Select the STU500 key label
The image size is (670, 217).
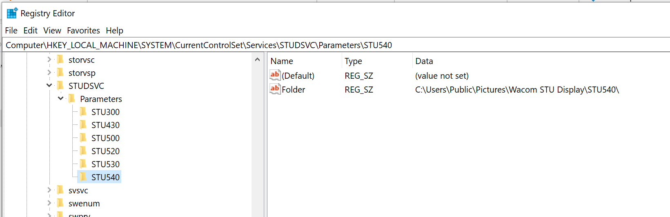tap(105, 138)
